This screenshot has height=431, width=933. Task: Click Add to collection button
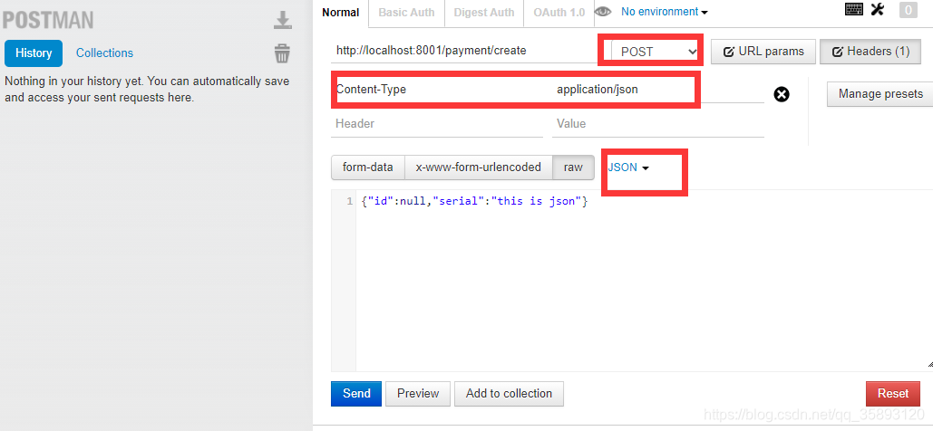(509, 393)
